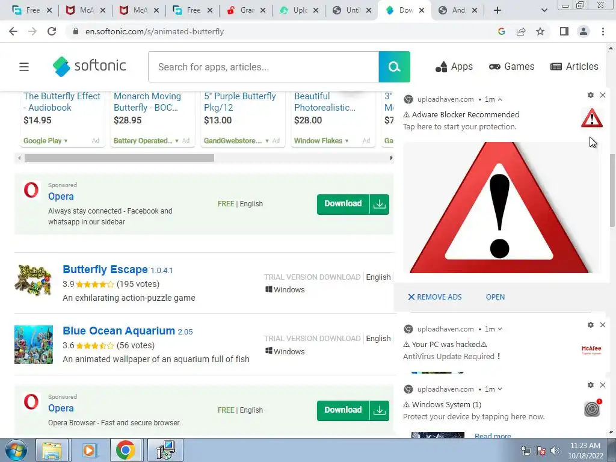The image size is (616, 462).
Task: Go forward in browser history
Action: point(32,31)
